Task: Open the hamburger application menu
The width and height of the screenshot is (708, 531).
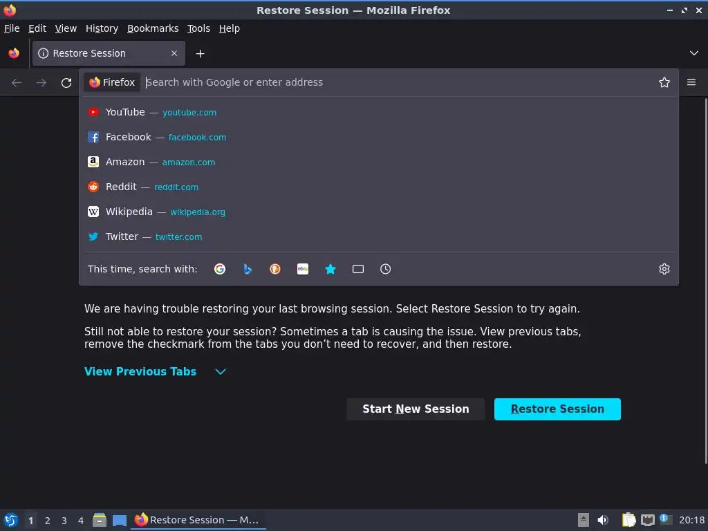Action: 691,82
